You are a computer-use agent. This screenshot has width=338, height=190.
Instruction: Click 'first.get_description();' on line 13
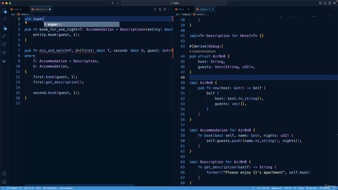tap(59, 82)
